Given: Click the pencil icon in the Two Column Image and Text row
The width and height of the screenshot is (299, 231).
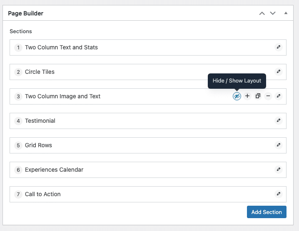Looking at the screenshot, I should [279, 96].
